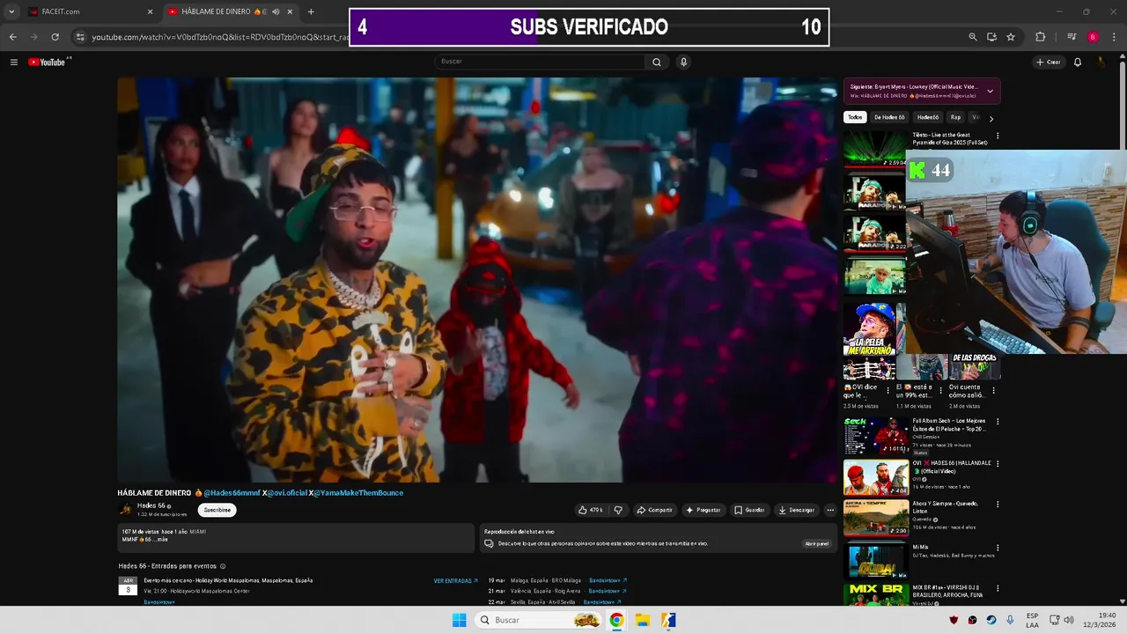Viewport: 1127px width, 634px height.
Task: Select the Rap filter chip
Action: [x=955, y=117]
